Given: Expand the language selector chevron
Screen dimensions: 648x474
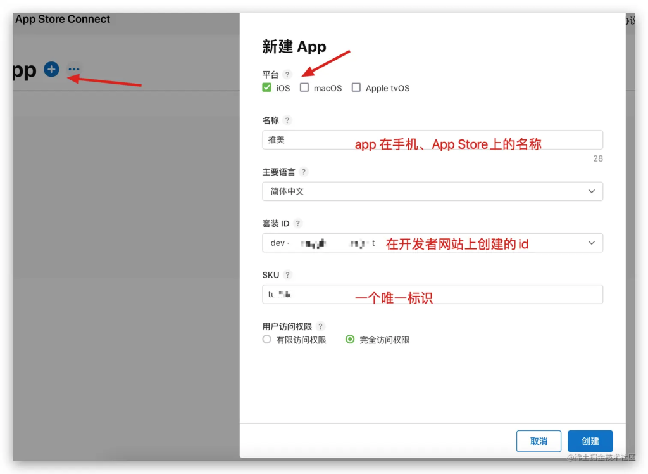Looking at the screenshot, I should 592,191.
